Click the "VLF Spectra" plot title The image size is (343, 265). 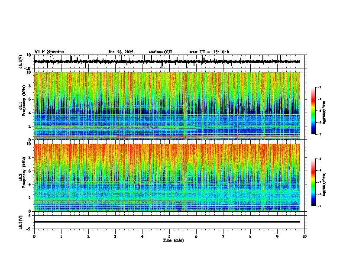coord(49,52)
